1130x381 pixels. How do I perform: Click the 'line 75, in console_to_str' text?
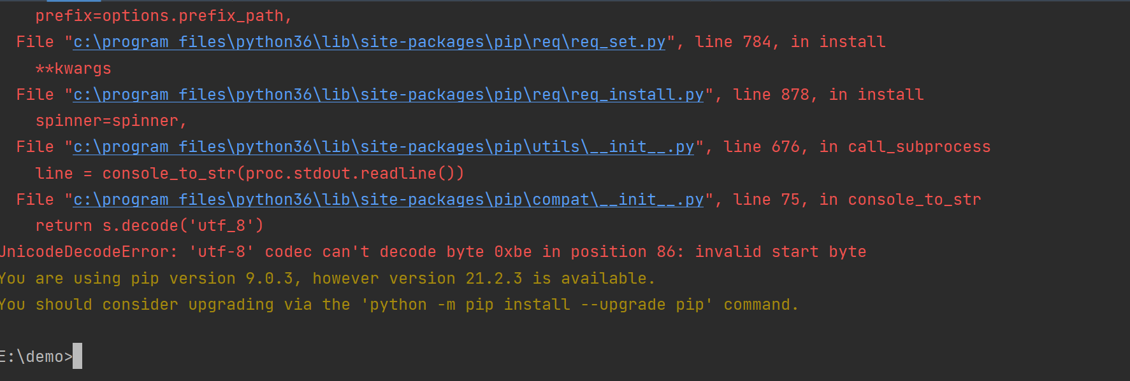(857, 200)
